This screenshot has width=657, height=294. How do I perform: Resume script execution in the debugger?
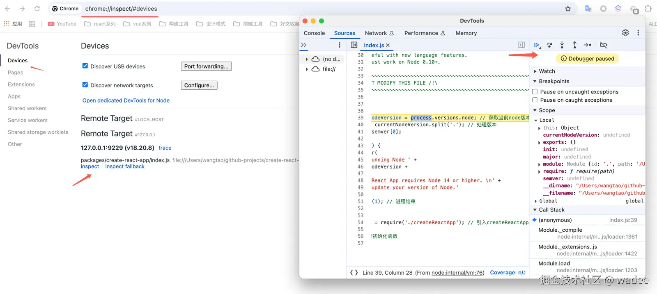click(x=537, y=45)
